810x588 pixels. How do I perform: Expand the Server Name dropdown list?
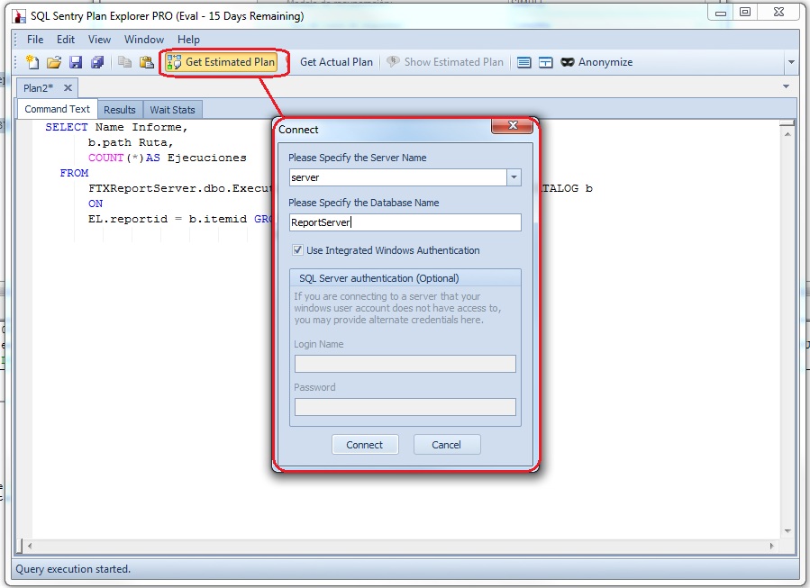[x=514, y=177]
